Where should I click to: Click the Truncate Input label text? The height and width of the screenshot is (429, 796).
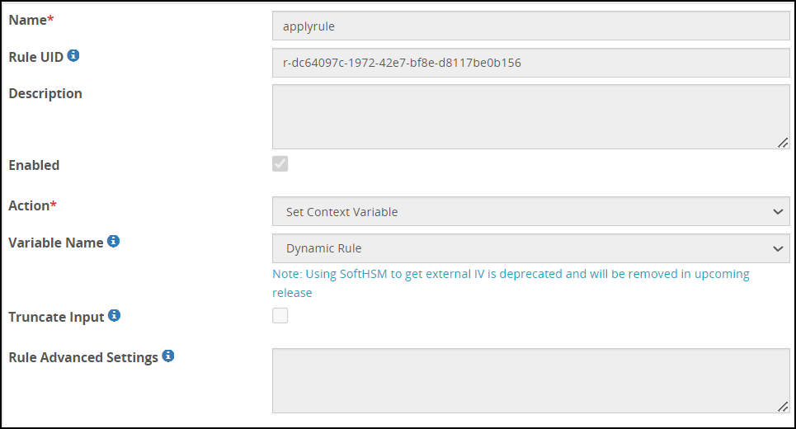coord(56,316)
